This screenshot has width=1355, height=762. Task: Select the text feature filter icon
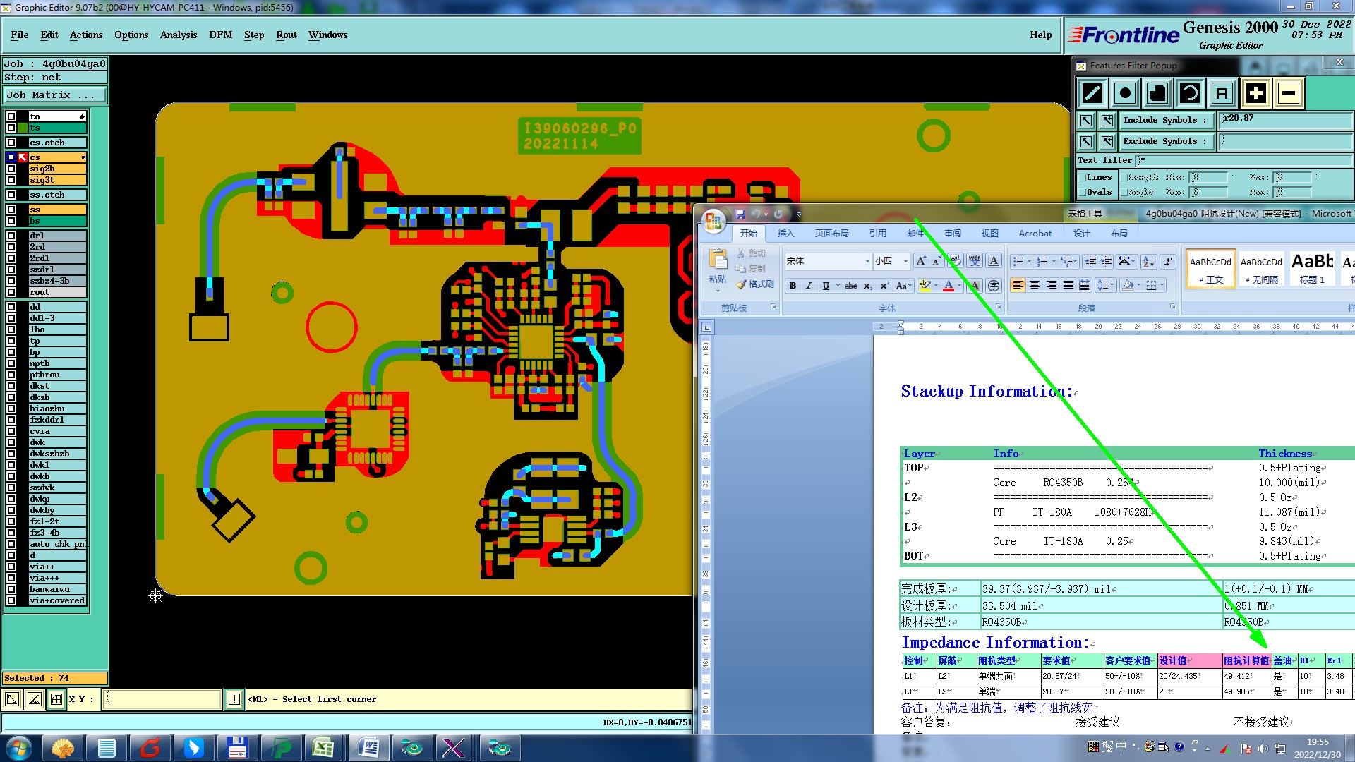(1222, 93)
